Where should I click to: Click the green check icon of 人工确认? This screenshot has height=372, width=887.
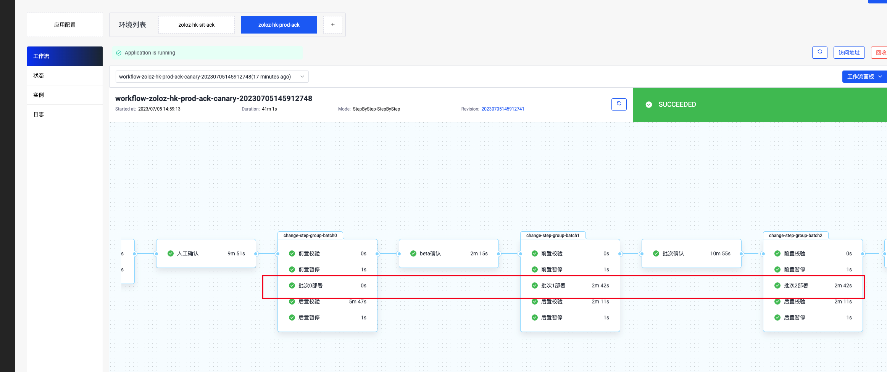171,253
